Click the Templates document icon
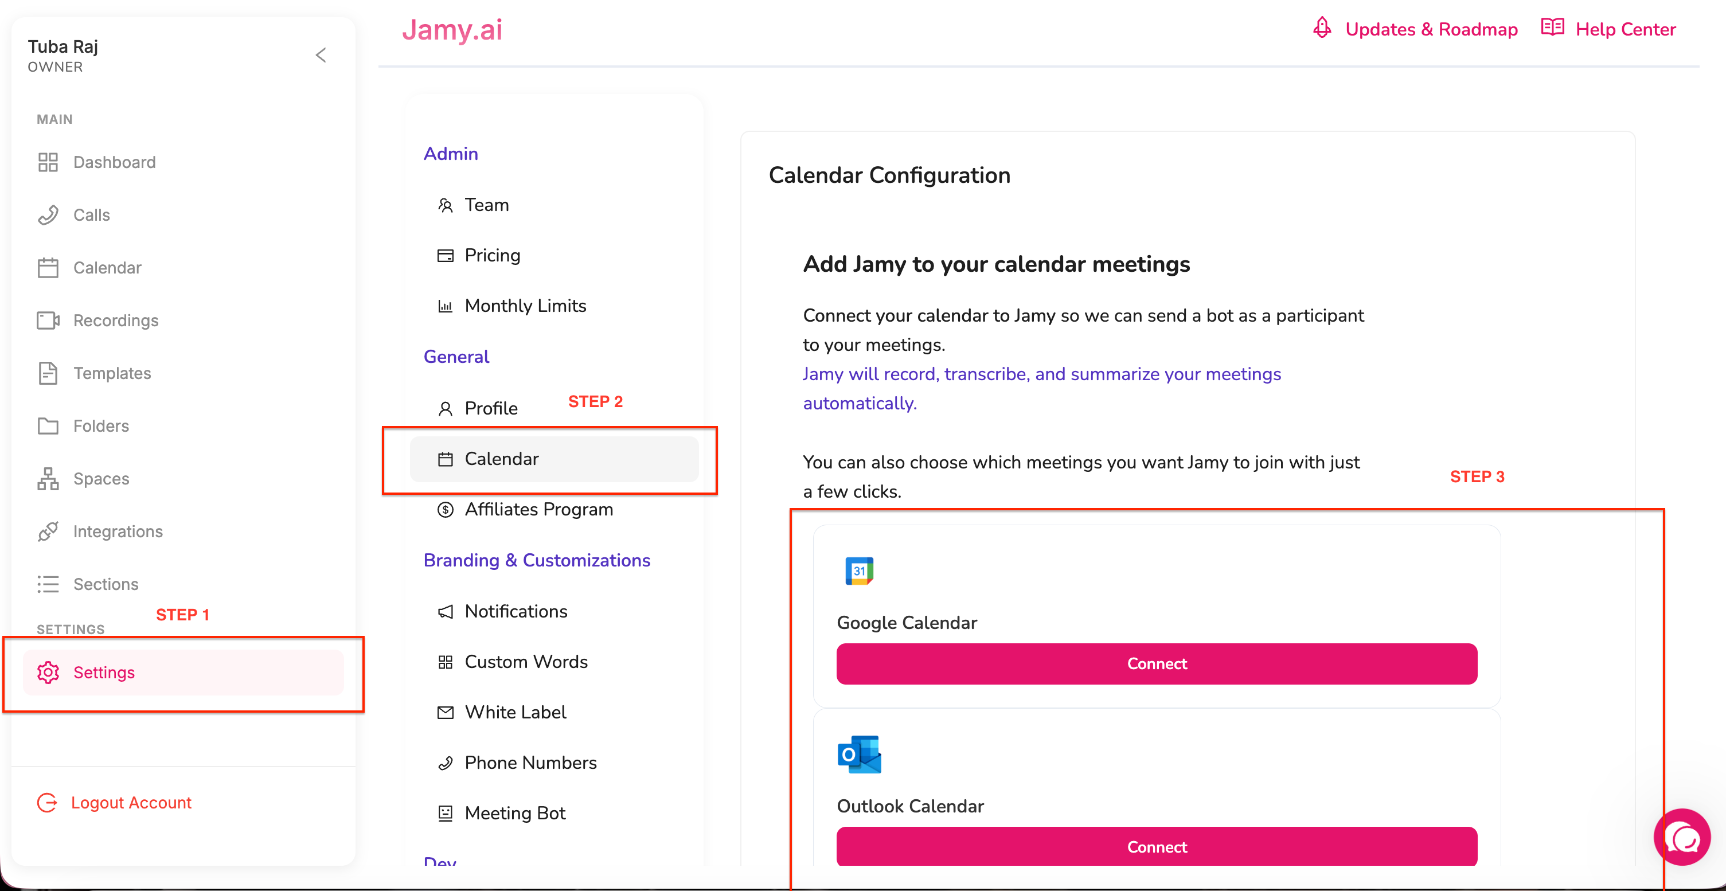Viewport: 1726px width, 891px height. [48, 373]
